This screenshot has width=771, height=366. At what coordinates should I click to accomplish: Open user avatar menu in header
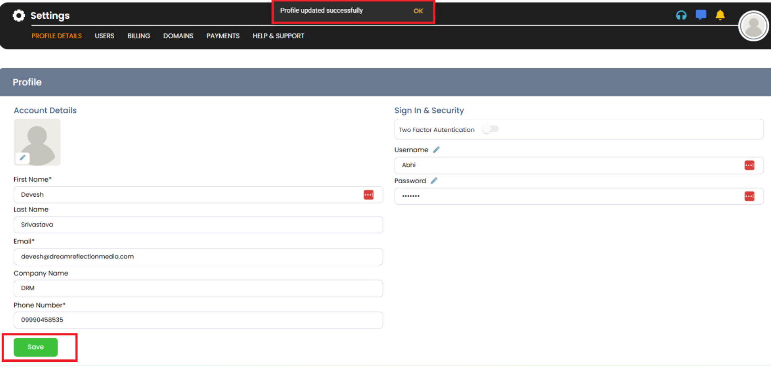(x=753, y=26)
